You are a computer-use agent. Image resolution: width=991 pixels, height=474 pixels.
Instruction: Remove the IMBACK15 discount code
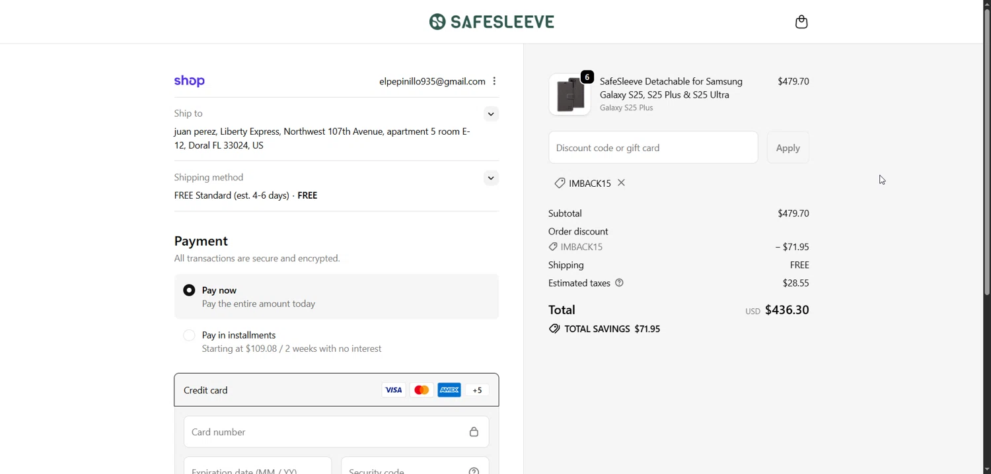pos(622,183)
